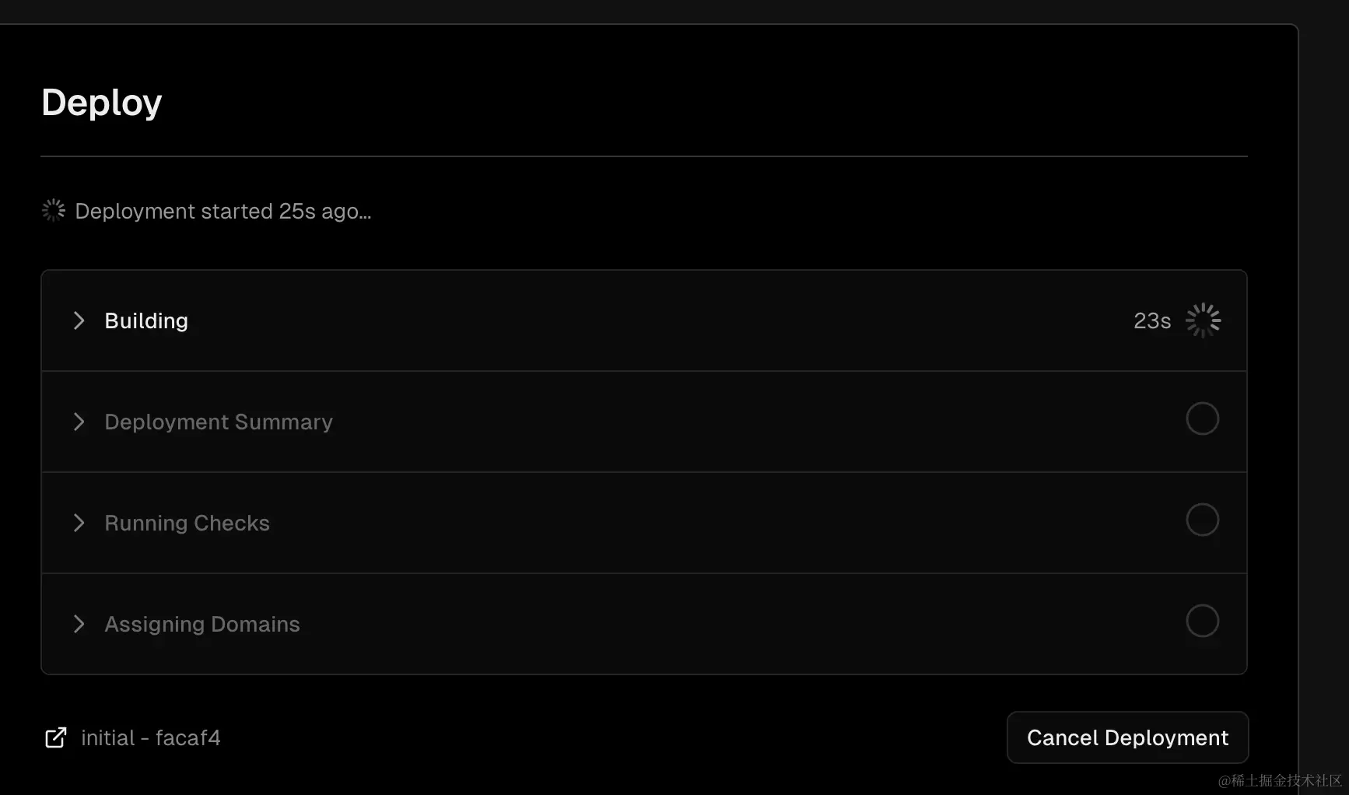Click the spinner next to Deployment started
Image resolution: width=1349 pixels, height=795 pixels.
(x=54, y=210)
